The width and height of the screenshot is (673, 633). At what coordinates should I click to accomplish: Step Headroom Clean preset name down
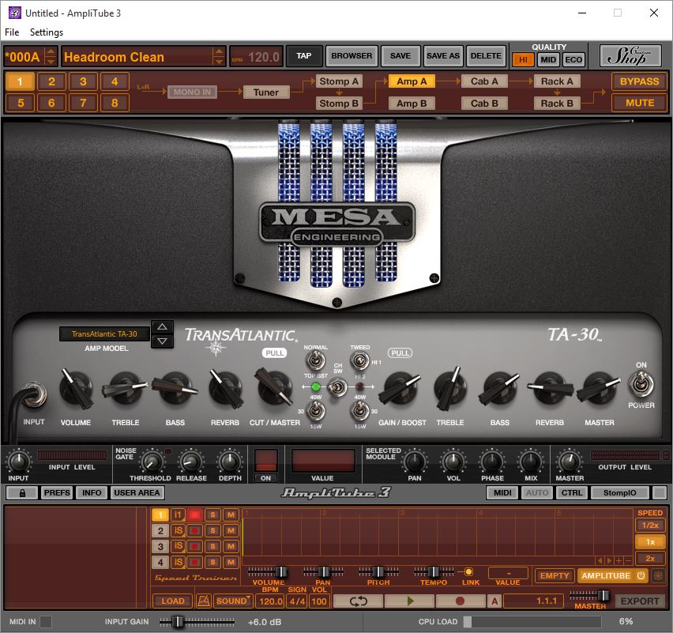pos(219,62)
